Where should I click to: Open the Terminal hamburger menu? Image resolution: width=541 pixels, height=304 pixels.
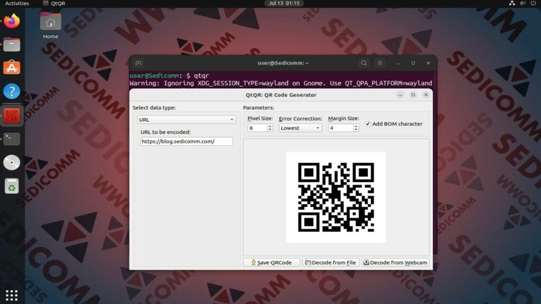tap(380, 63)
